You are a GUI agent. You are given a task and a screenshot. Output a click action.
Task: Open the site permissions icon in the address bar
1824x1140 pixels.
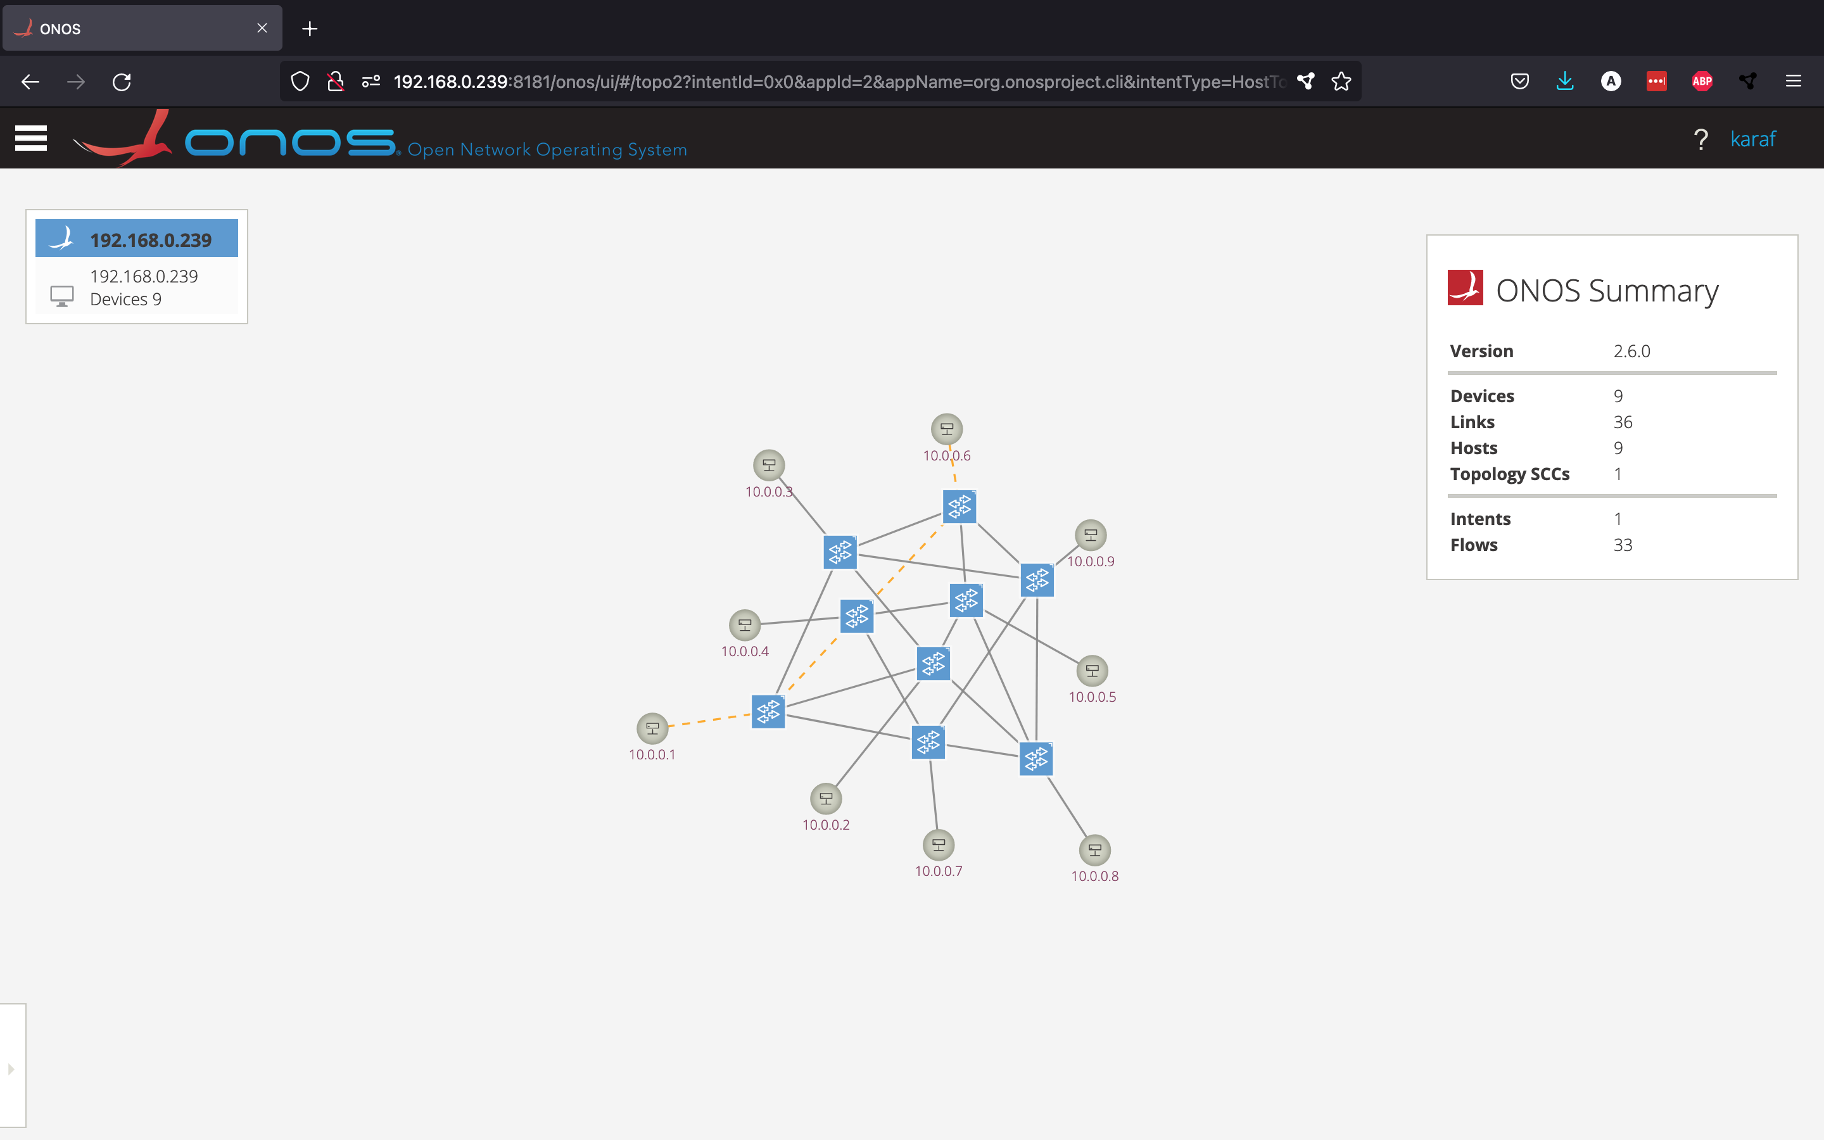tap(371, 82)
